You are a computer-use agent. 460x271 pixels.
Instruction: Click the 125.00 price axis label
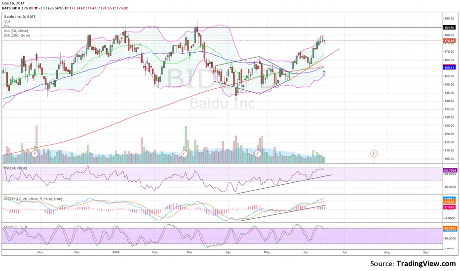point(449,126)
